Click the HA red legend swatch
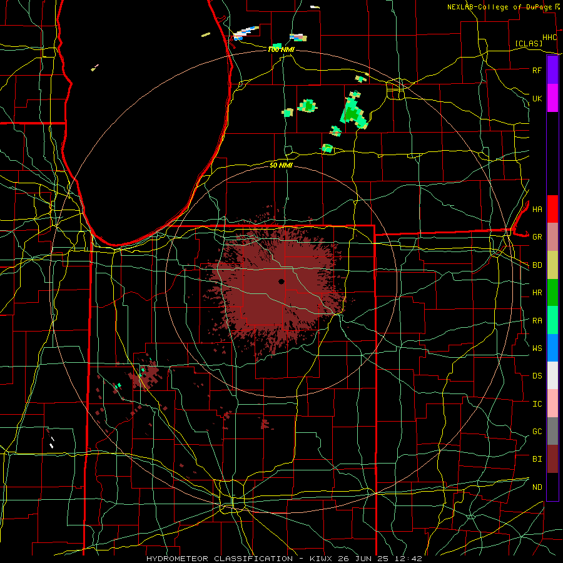563x563 pixels. click(552, 209)
